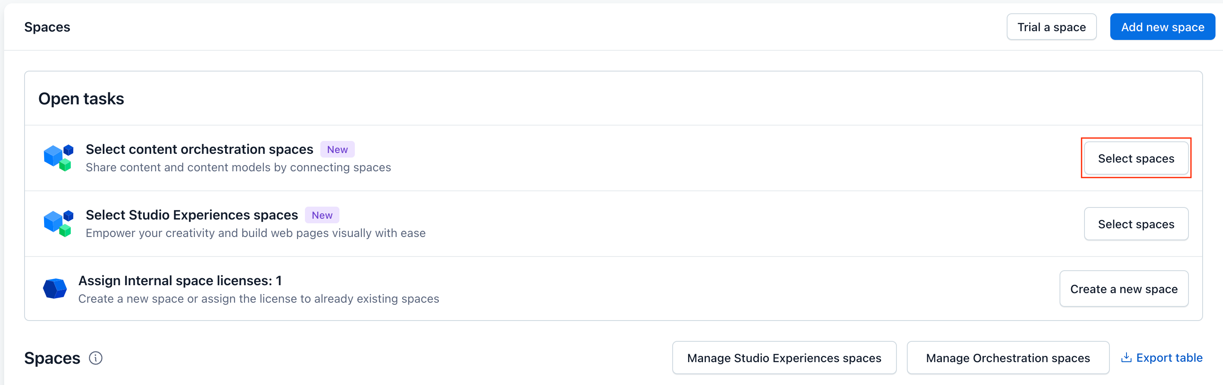Click the blue hexagon Internal space license icon
The width and height of the screenshot is (1223, 385).
click(55, 289)
